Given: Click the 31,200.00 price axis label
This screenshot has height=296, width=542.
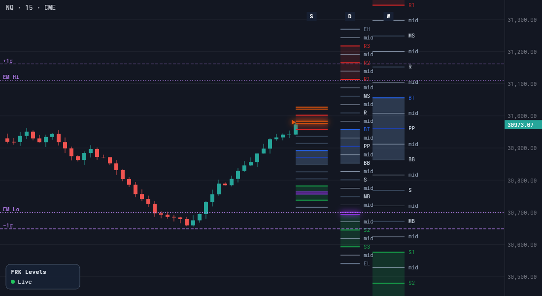Looking at the screenshot, I should point(522,52).
